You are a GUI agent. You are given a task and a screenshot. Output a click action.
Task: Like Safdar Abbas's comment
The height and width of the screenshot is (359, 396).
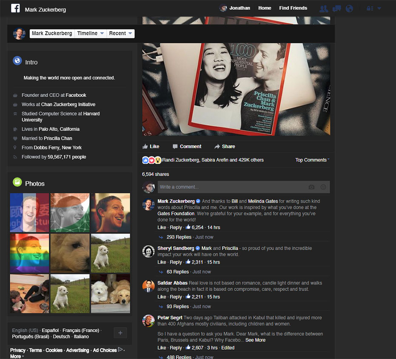coord(162,297)
